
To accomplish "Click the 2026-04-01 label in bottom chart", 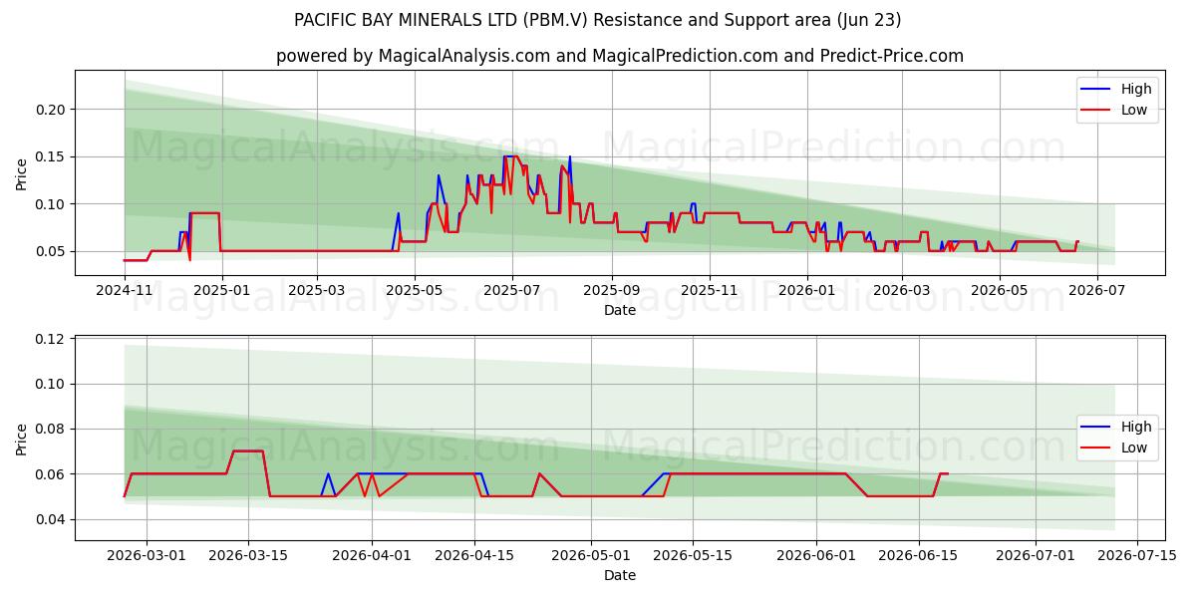I will [372, 555].
